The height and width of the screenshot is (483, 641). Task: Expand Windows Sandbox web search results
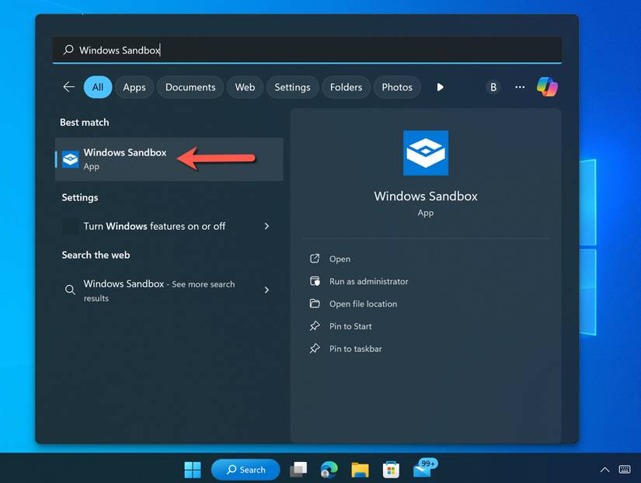click(267, 290)
